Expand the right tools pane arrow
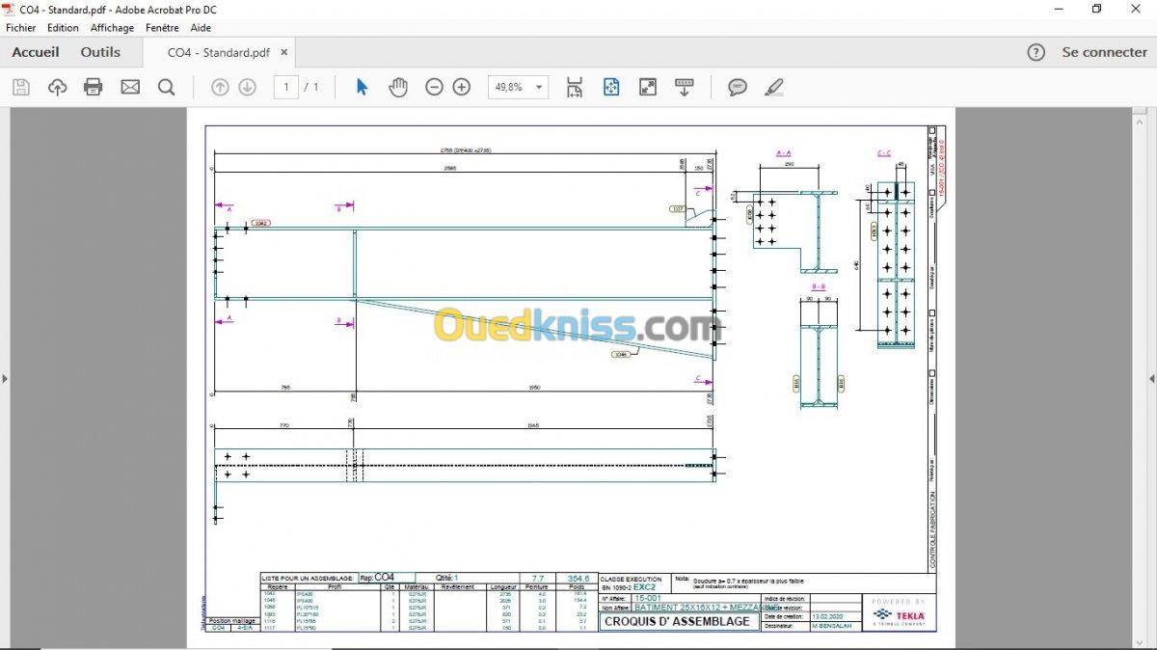 pos(1151,378)
